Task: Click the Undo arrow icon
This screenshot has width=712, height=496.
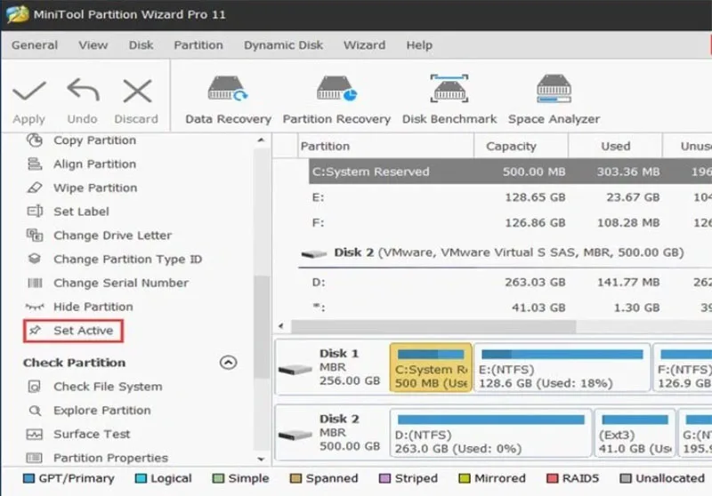Action: 83,90
